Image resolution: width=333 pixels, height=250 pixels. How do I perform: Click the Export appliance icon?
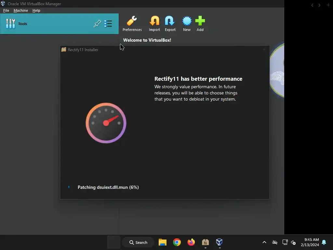[x=170, y=24]
